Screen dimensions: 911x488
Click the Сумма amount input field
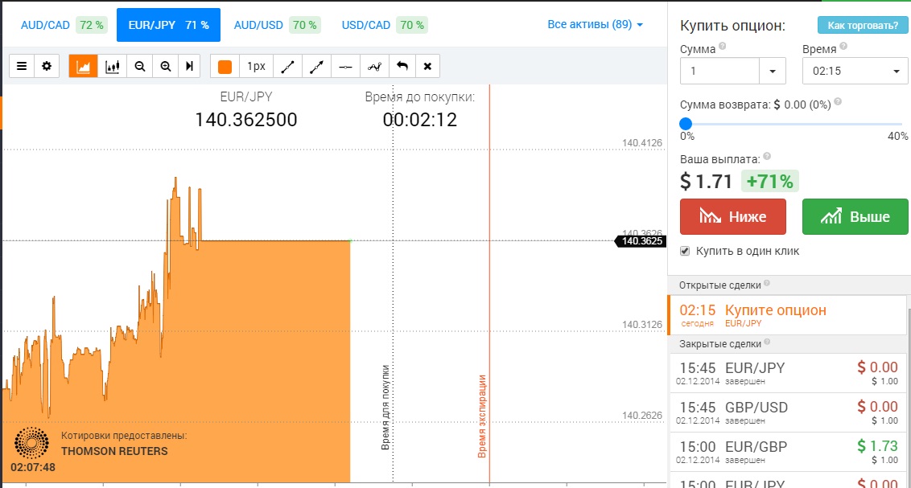(x=719, y=72)
